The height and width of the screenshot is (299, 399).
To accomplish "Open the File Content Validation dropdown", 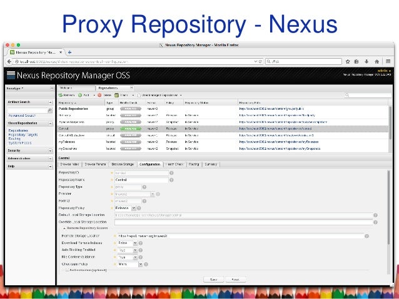I will tap(135, 257).
